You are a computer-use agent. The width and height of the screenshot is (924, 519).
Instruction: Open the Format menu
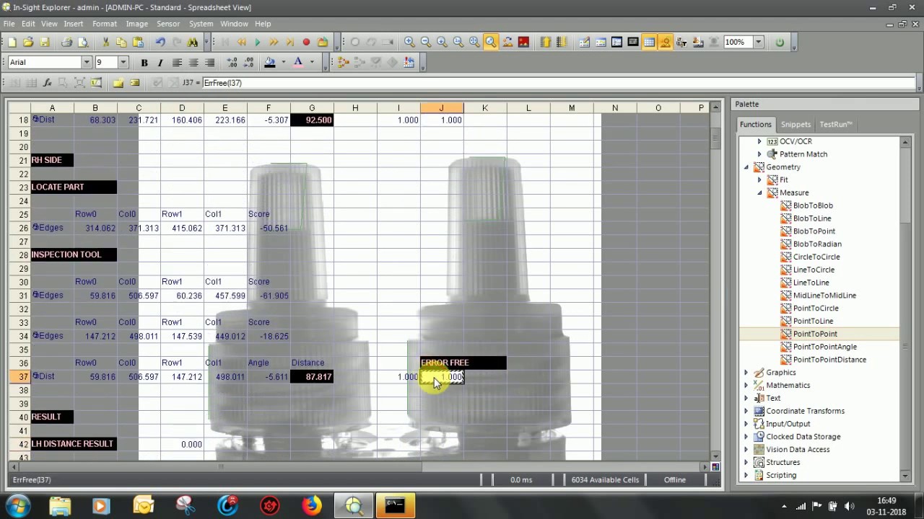[105, 24]
